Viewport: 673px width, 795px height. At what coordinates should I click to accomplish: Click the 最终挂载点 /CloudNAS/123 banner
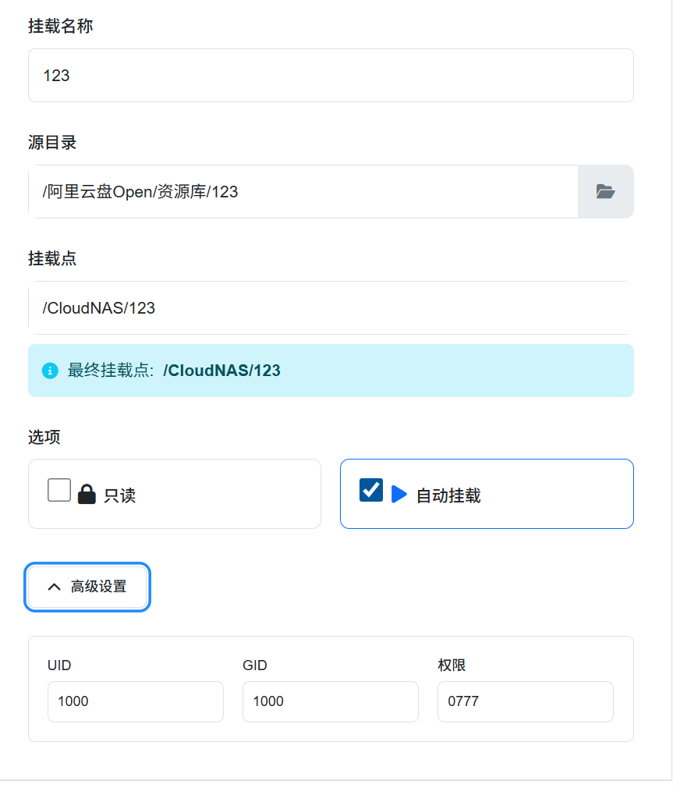331,371
